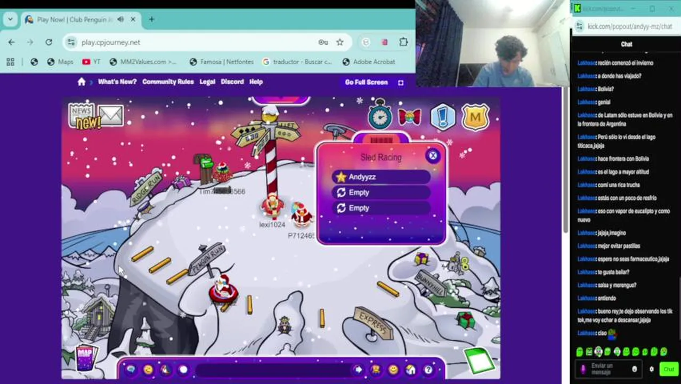Open What's New? page
This screenshot has height=384, width=681.
117,82
